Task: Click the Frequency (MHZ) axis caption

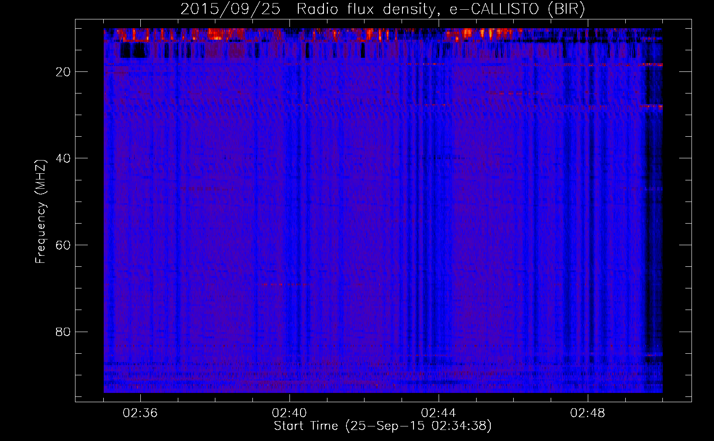Action: pos(41,212)
